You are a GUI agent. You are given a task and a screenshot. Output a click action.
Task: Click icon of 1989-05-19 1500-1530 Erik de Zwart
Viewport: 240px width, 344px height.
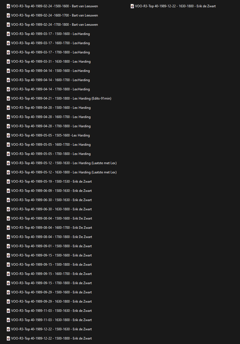tap(8, 182)
